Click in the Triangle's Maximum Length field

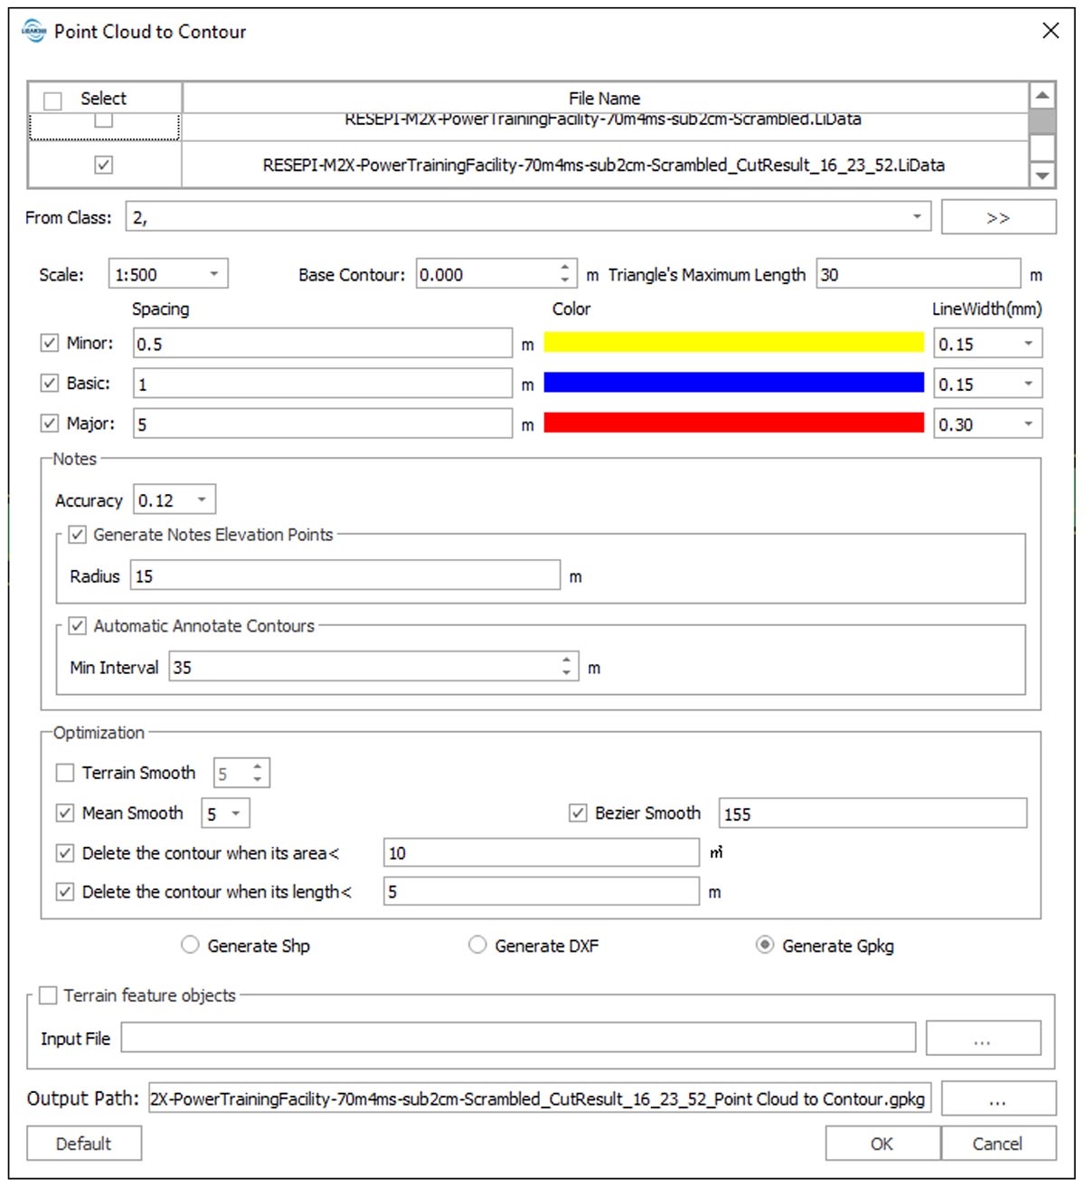(x=917, y=274)
